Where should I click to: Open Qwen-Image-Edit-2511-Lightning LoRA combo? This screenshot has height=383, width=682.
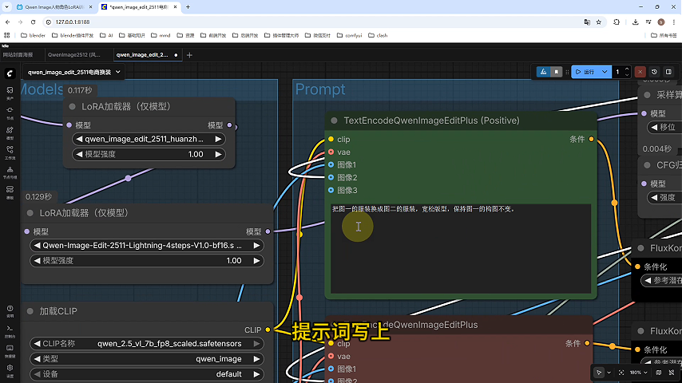pos(147,246)
